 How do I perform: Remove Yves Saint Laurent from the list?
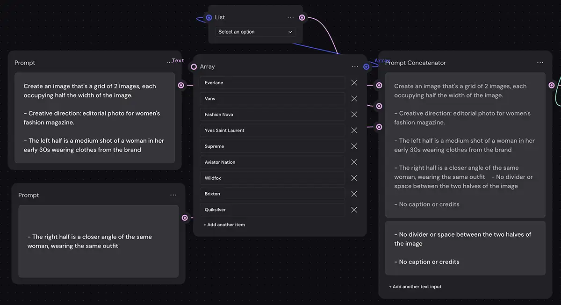[354, 131]
